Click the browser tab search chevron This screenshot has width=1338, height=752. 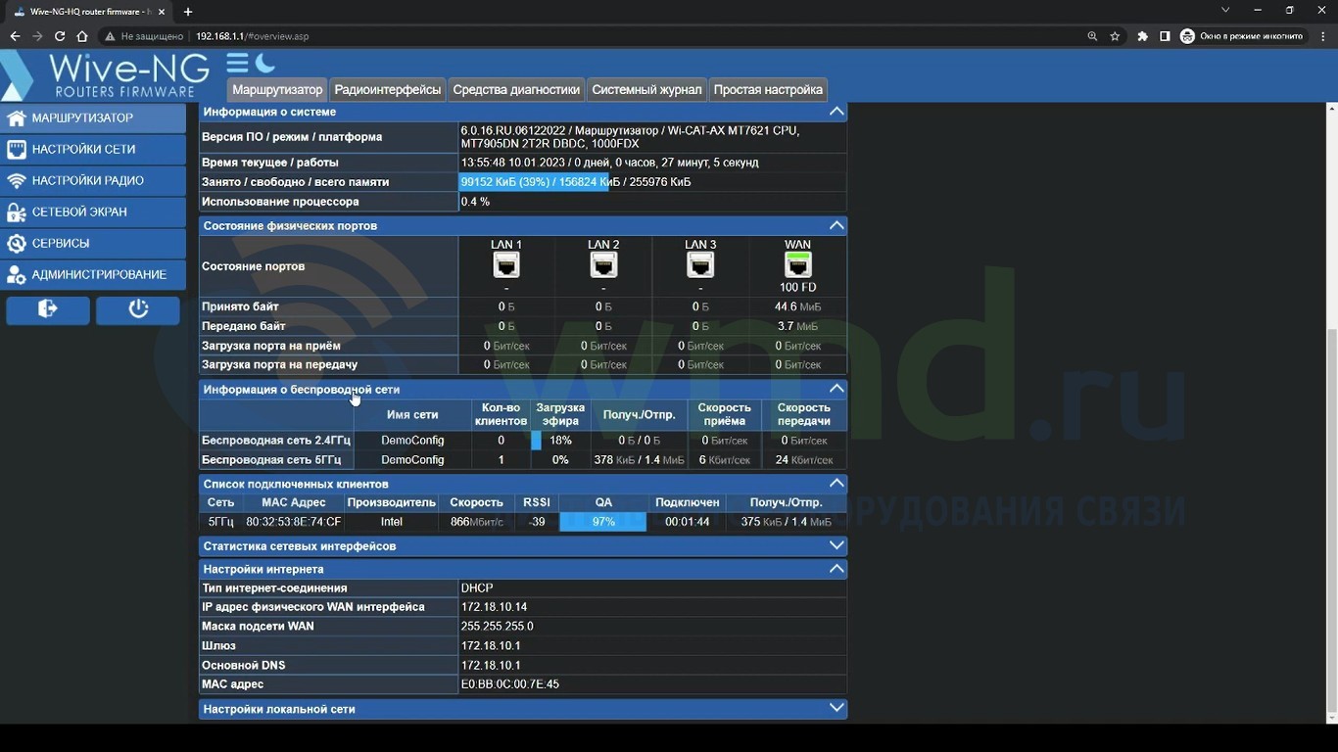coord(1225,10)
